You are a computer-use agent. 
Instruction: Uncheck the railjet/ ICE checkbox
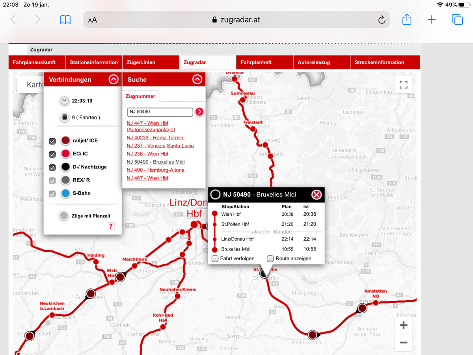(x=52, y=141)
